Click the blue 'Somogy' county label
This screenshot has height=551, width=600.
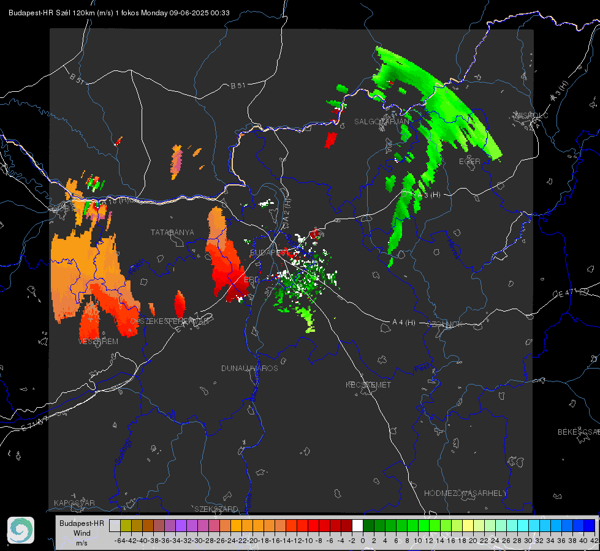point(123,452)
